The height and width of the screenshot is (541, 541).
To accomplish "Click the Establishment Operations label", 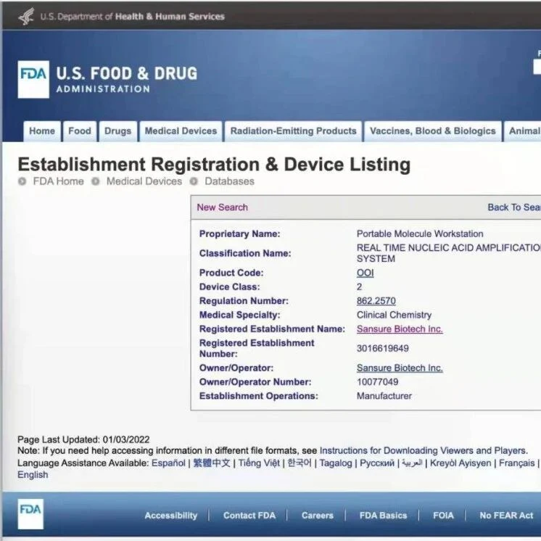I will coord(259,396).
